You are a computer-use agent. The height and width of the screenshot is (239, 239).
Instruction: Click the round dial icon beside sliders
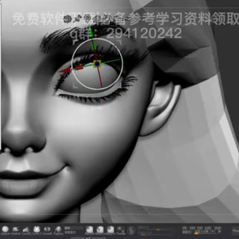[131, 230]
